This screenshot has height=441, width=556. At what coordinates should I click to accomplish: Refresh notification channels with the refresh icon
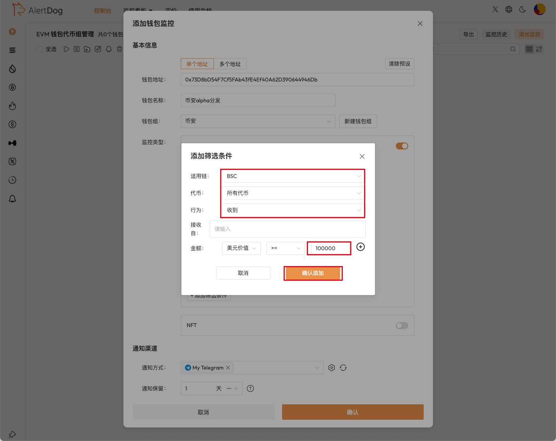[x=343, y=367]
